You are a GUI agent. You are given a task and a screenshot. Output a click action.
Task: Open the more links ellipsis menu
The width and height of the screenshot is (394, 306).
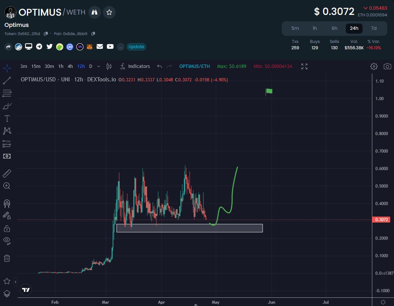[x=120, y=47]
